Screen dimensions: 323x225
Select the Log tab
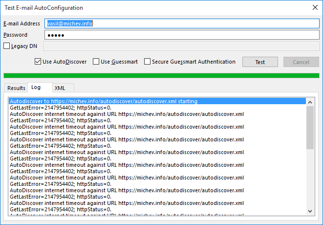pos(36,88)
